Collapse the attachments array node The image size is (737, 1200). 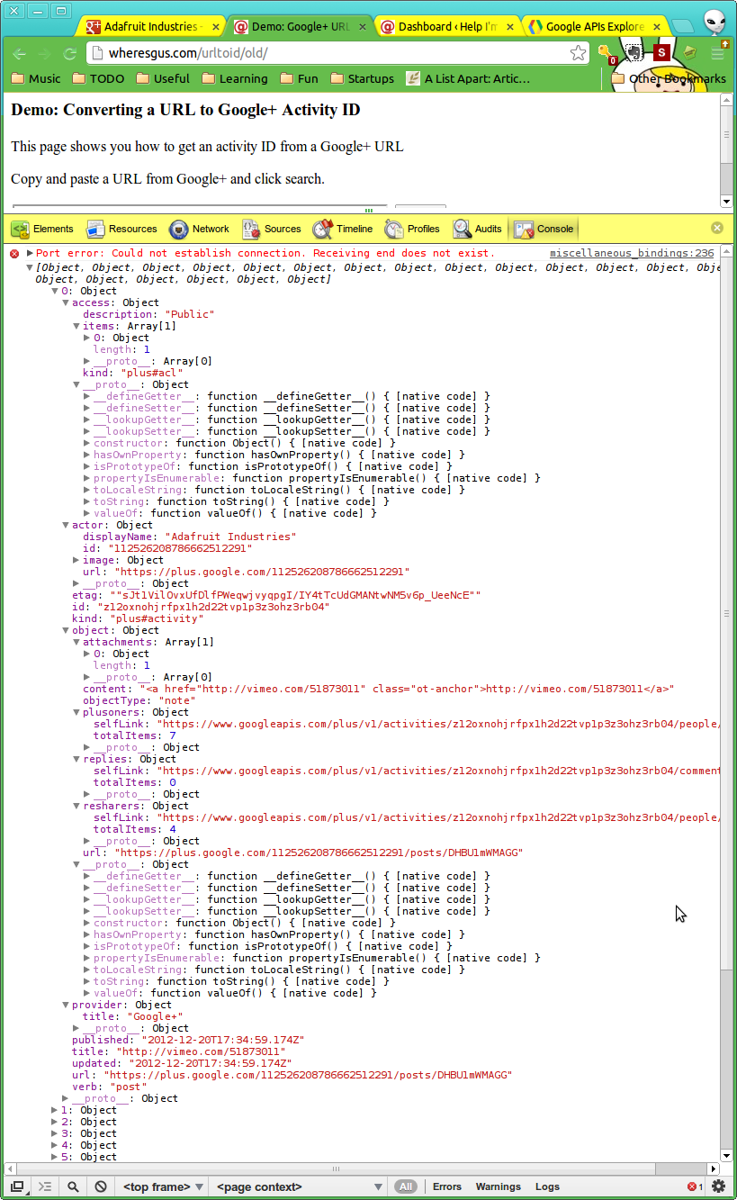pyautogui.click(x=76, y=642)
